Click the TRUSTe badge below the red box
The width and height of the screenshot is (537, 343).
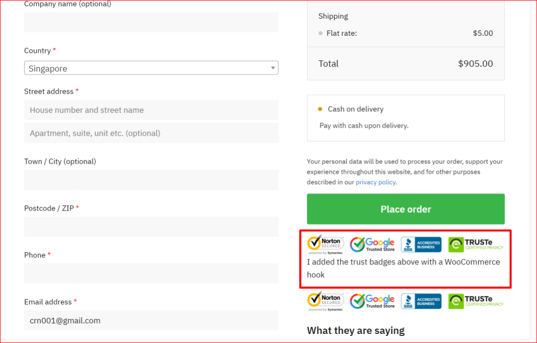pos(476,302)
